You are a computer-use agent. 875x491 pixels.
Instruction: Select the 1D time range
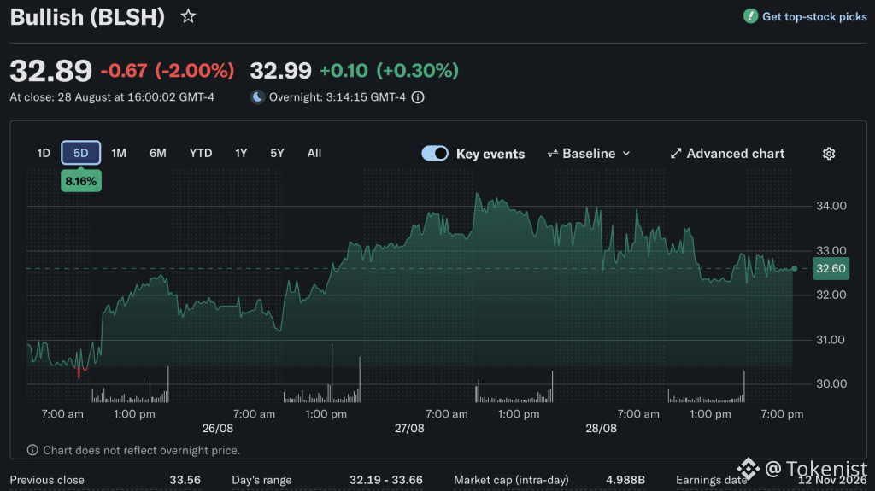click(44, 153)
